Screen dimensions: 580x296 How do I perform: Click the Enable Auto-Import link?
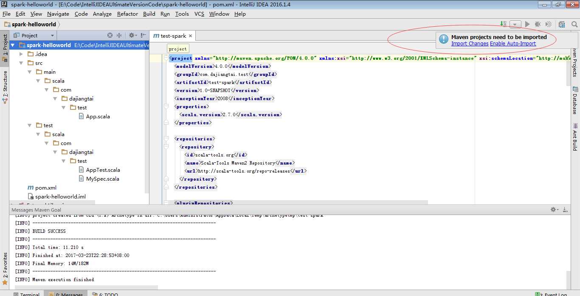coord(513,44)
